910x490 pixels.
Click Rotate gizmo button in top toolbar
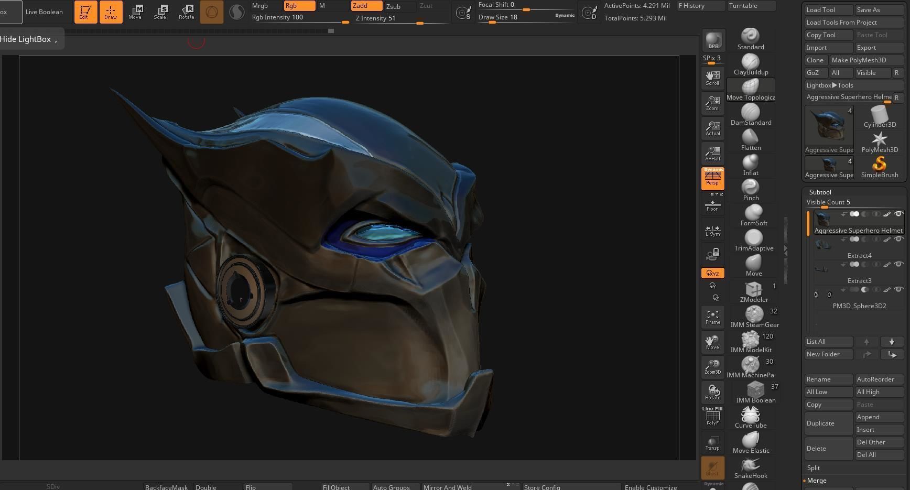click(187, 12)
